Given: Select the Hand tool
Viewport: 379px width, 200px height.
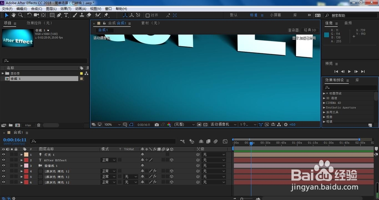Looking at the screenshot, I should [14, 15].
